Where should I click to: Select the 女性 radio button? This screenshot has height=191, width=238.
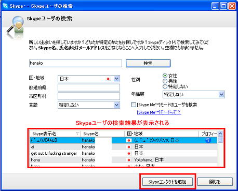[165, 76]
